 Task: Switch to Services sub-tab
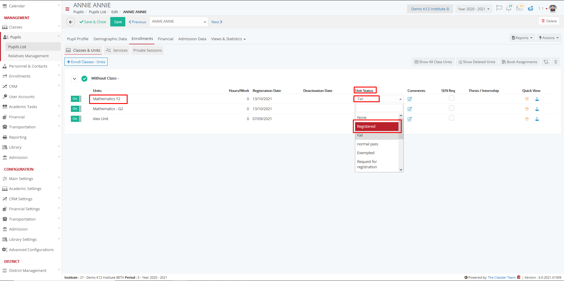[x=117, y=51]
